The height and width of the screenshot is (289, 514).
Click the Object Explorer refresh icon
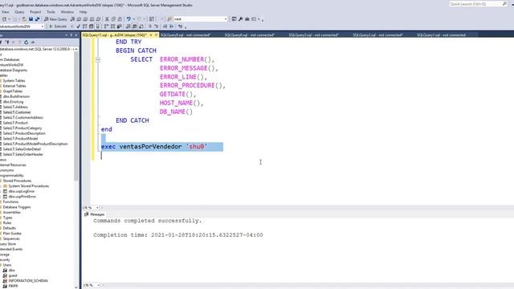[x=26, y=42]
